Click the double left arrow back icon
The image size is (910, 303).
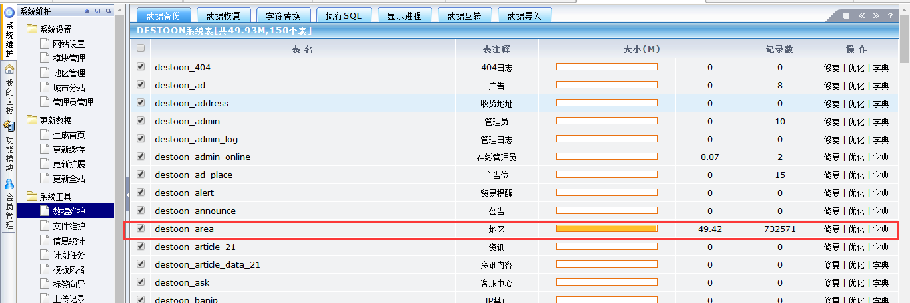click(862, 15)
